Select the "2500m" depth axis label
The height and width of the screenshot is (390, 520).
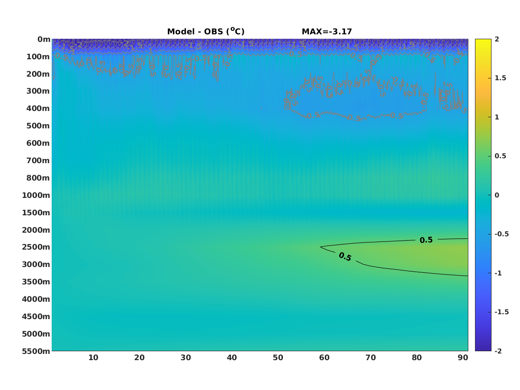(x=36, y=247)
